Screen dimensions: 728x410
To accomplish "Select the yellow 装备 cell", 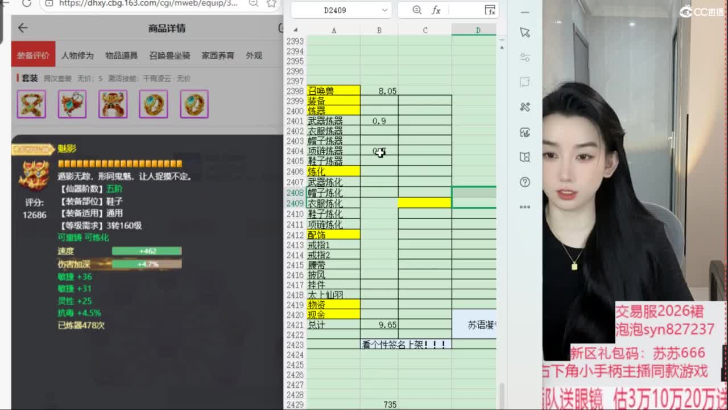I will (334, 101).
